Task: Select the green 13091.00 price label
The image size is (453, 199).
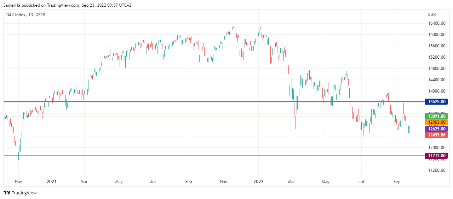Action: click(436, 116)
